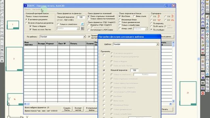This screenshot has height=118, width=210.
Task: Toggle 'Поиск отдельных полилиний' checkbox
Action: 89,16
